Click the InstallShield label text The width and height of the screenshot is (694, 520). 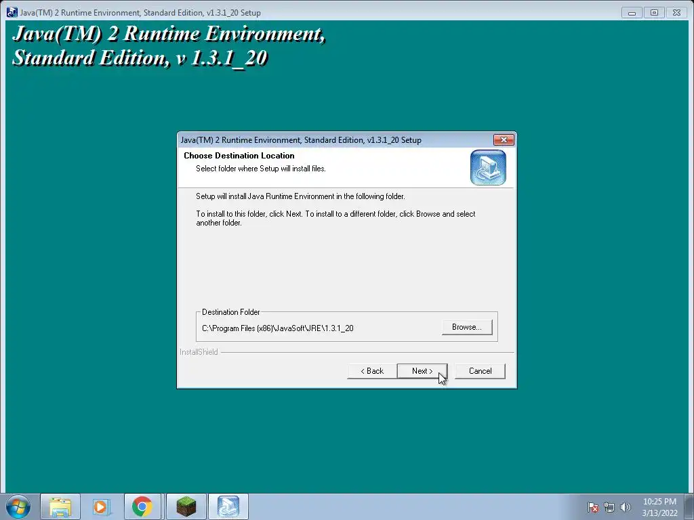point(199,352)
